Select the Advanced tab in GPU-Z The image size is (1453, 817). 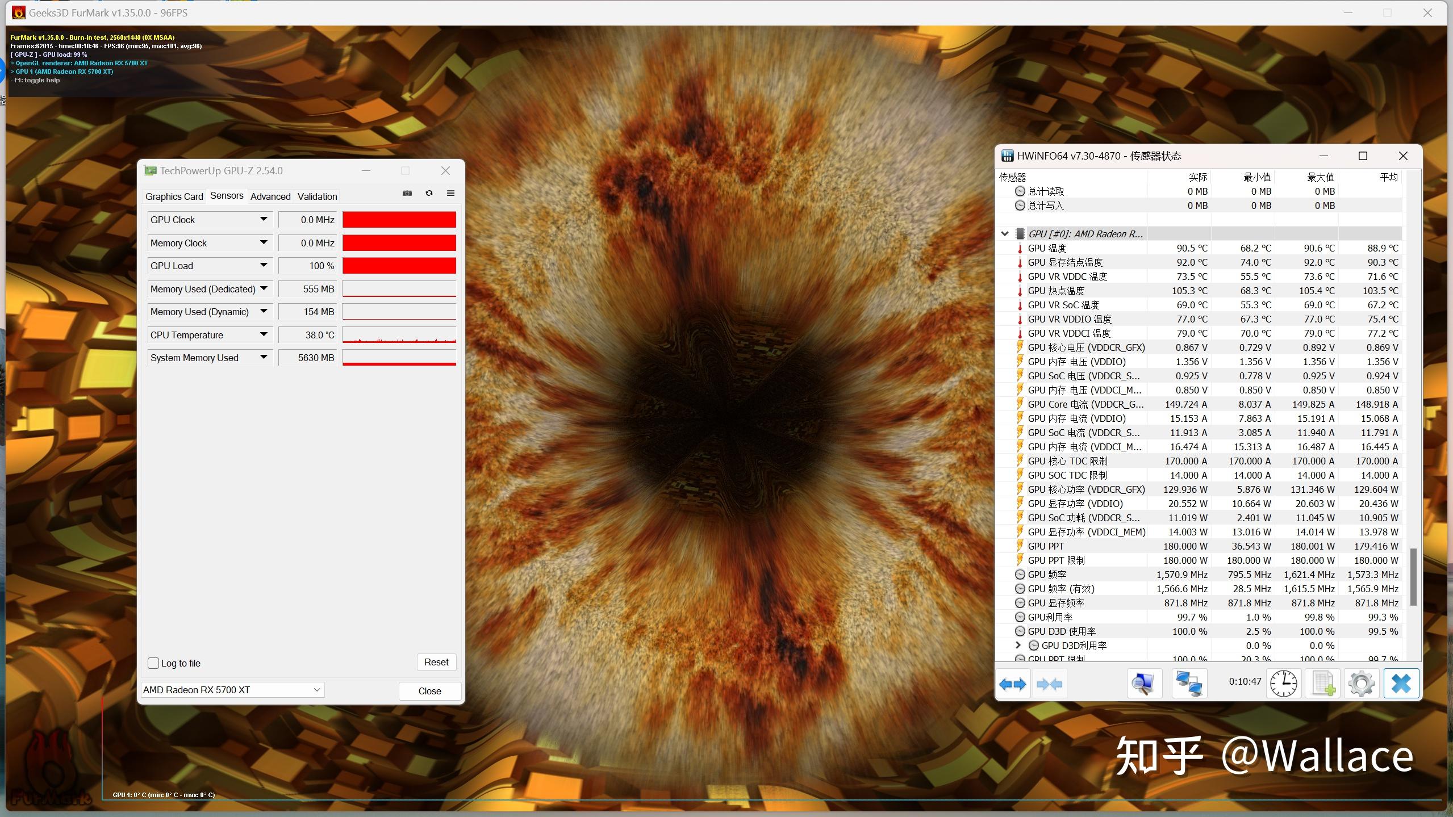pyautogui.click(x=270, y=196)
